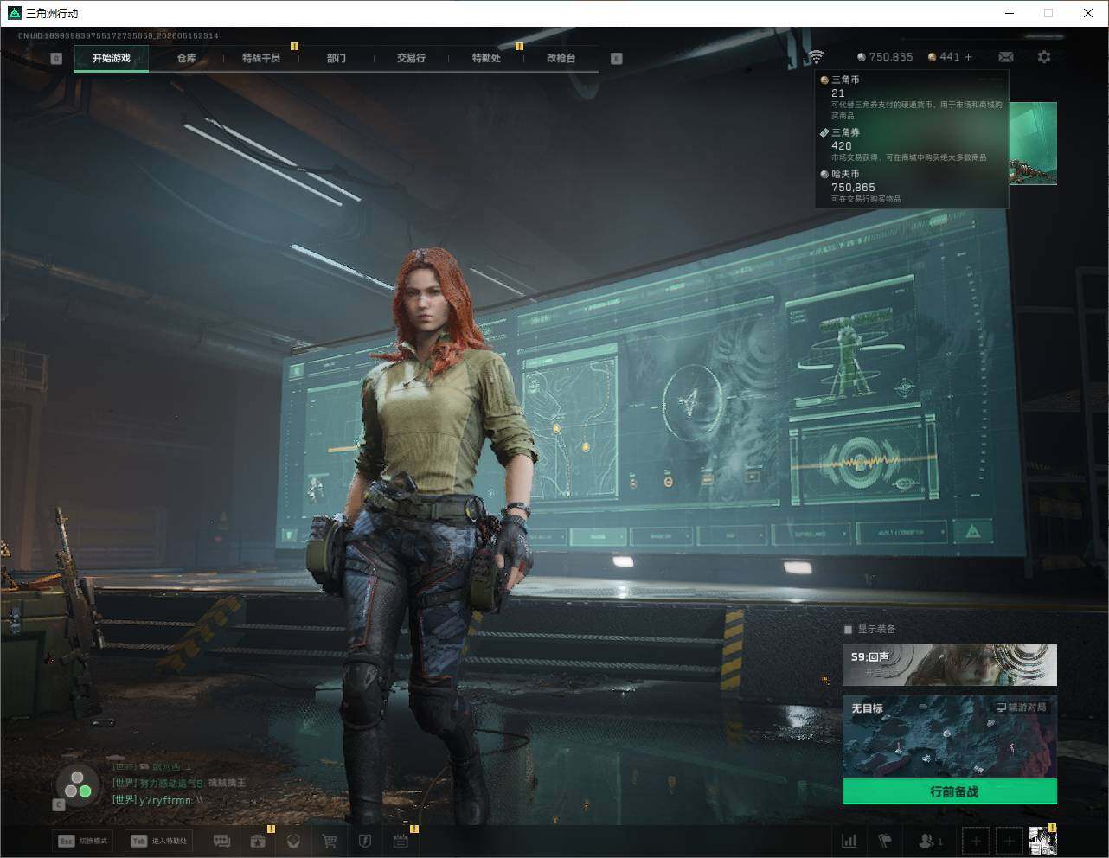Click the 750,865 哈夫币 balance in top bar
Image resolution: width=1109 pixels, height=858 pixels.
885,57
